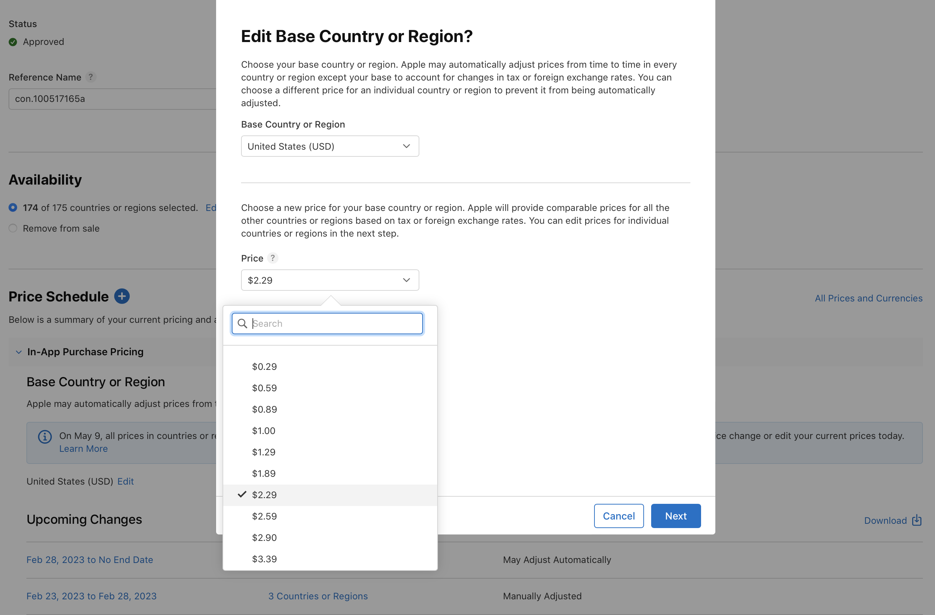
Task: Choose the currently checked $2.29 entry
Action: [264, 495]
